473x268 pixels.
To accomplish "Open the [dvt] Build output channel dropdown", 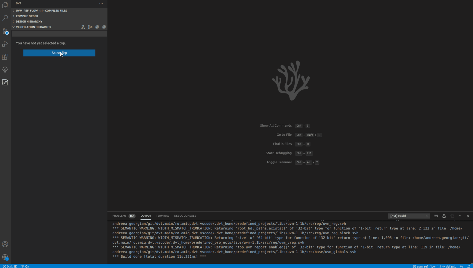I will click(x=409, y=216).
